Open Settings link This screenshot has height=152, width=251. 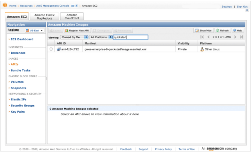pyautogui.click(x=226, y=7)
